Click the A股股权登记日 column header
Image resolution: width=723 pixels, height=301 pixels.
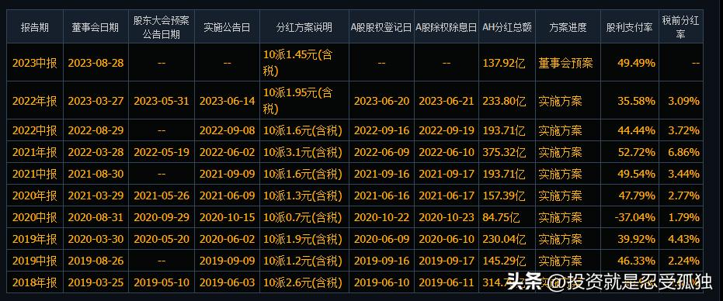[381, 27]
